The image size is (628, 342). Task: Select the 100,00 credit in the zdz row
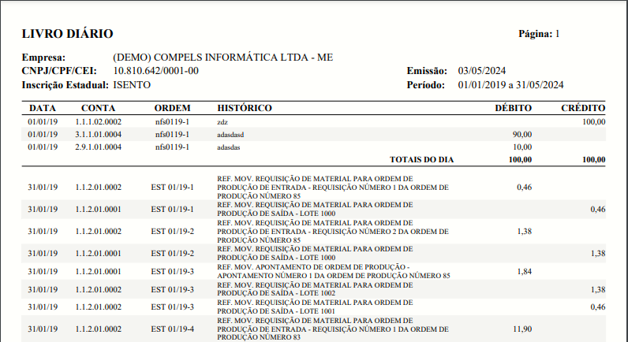[593, 121]
